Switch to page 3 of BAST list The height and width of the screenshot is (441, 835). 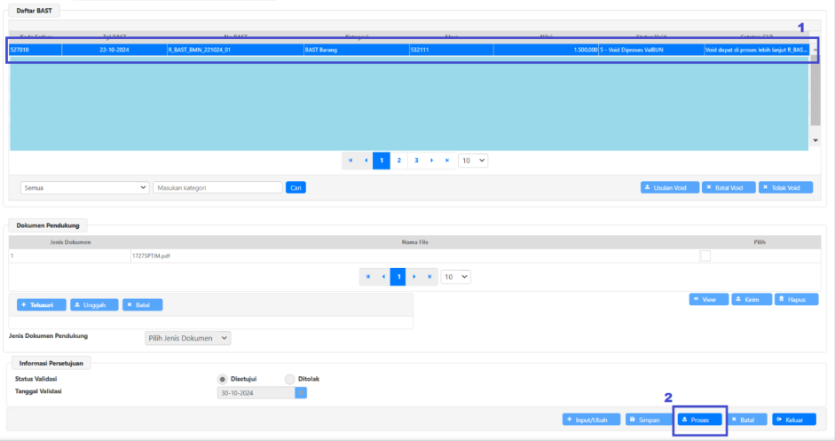pos(416,161)
